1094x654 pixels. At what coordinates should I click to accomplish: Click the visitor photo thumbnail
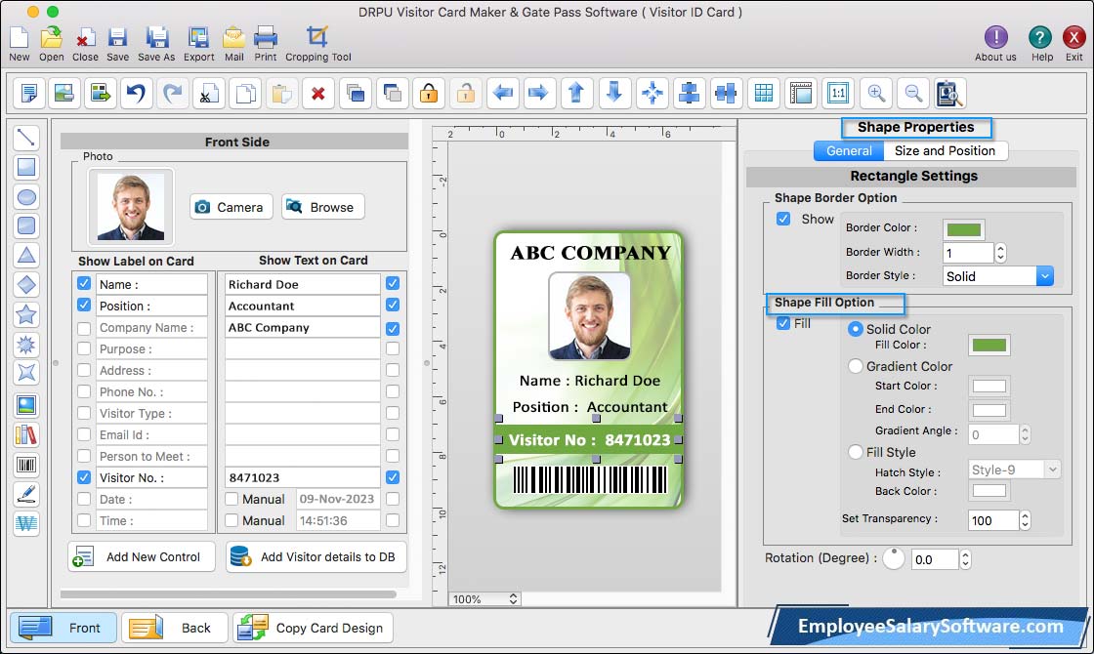coord(131,206)
